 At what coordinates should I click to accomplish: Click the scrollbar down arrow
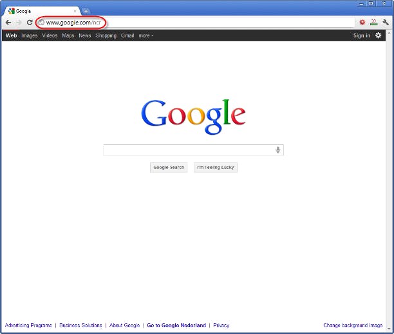(389, 328)
